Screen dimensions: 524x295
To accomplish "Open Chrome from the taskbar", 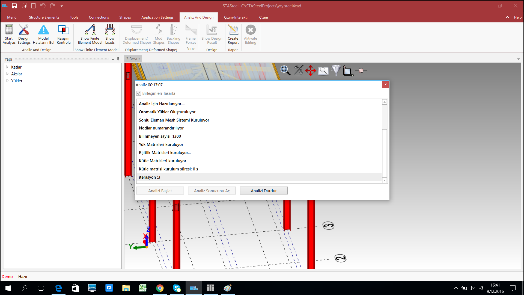I will pos(160,288).
